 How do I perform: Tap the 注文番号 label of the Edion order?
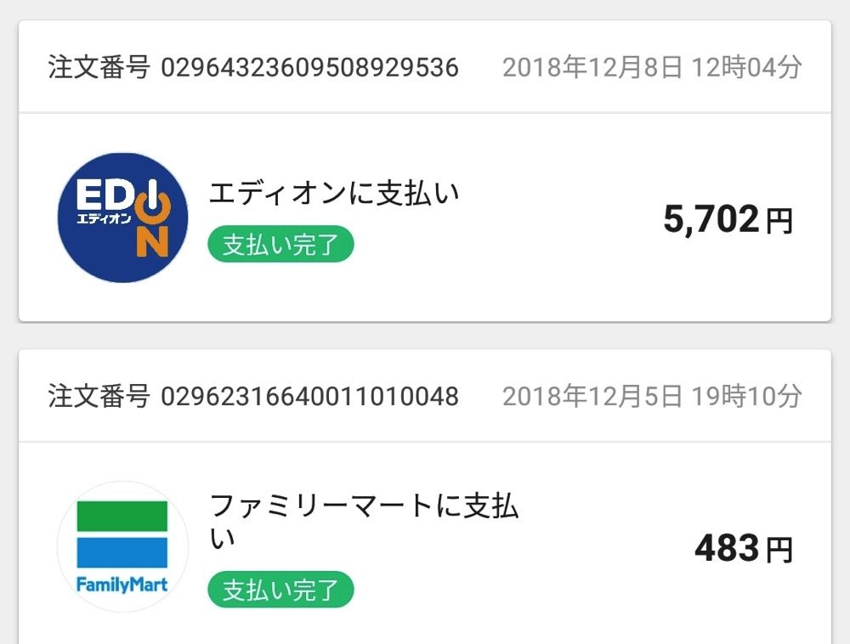[99, 68]
